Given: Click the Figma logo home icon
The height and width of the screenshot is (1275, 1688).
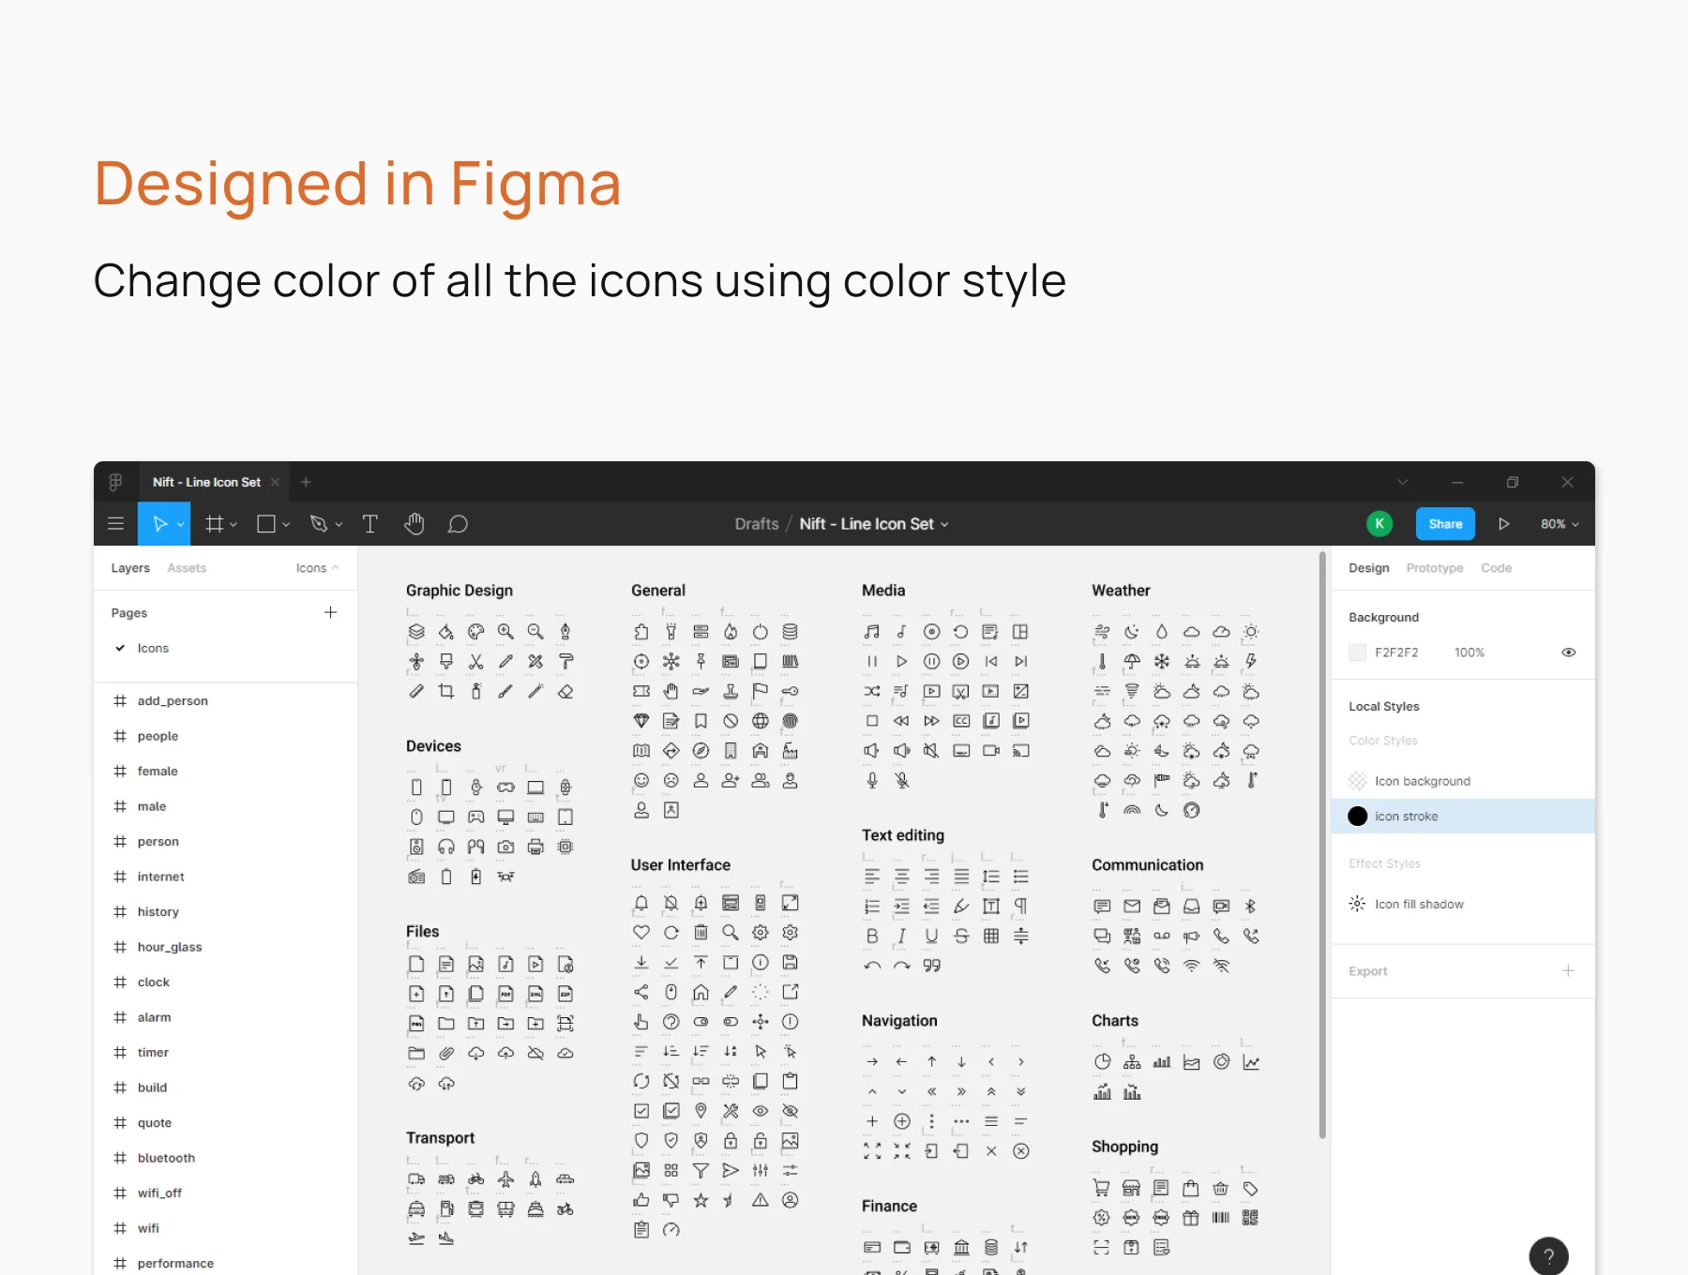Looking at the screenshot, I should click(x=115, y=482).
